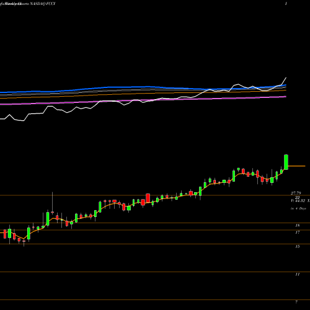Screen dimensions: 310x310
Task: Click the tall green final candlestick
Action: point(286,162)
